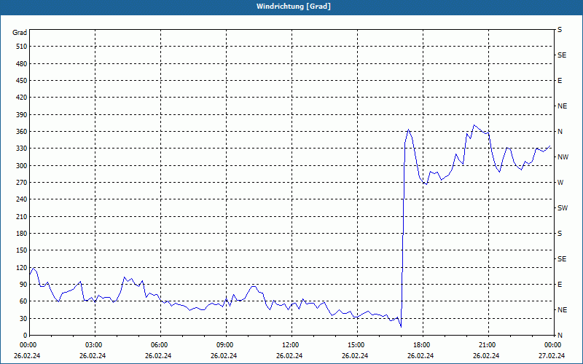Click the 30 degree axis value

(23, 318)
